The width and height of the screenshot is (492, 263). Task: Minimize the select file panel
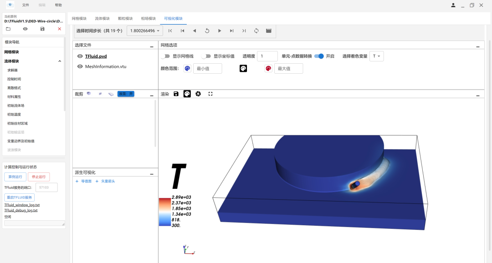152,46
